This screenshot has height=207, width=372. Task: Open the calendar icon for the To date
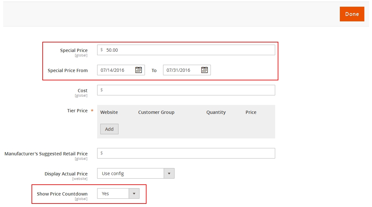pyautogui.click(x=204, y=70)
